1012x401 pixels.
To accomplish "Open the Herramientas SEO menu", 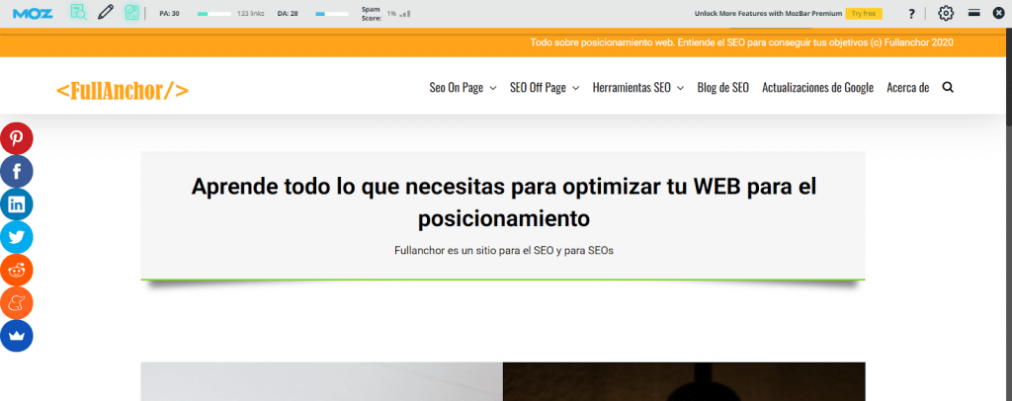I will point(632,88).
